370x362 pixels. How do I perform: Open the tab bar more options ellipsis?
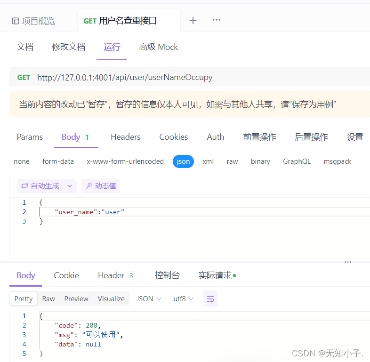(217, 20)
